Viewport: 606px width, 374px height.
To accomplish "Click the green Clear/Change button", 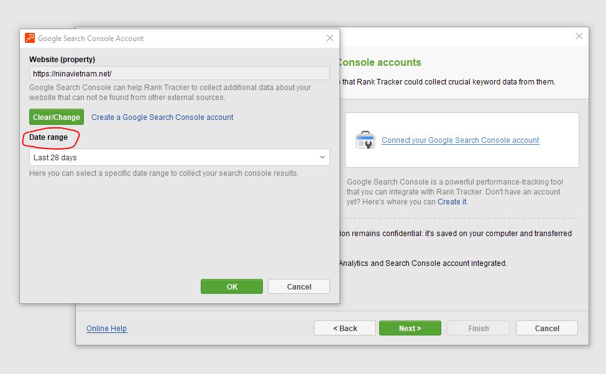I will tap(57, 117).
